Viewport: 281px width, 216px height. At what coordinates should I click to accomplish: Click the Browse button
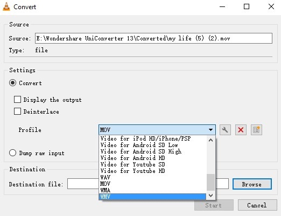[x=252, y=184]
